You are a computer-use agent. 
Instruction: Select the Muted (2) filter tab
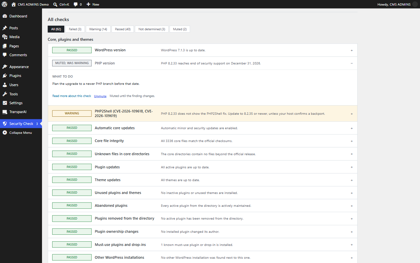180,29
